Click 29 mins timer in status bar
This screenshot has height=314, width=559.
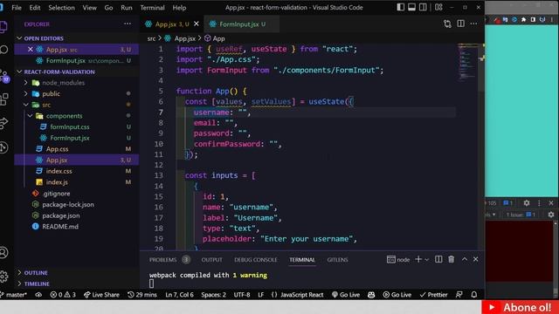click(x=141, y=295)
